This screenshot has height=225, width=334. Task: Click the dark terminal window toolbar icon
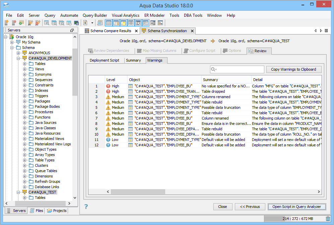(76, 23)
